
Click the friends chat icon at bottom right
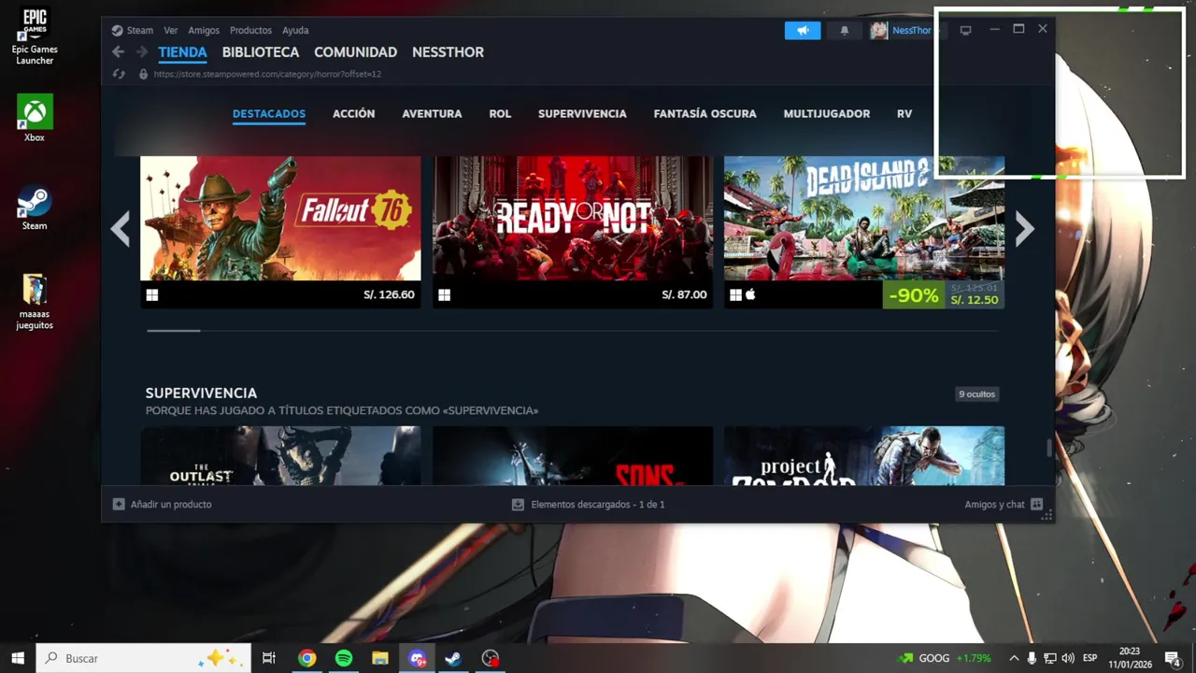pyautogui.click(x=1036, y=504)
